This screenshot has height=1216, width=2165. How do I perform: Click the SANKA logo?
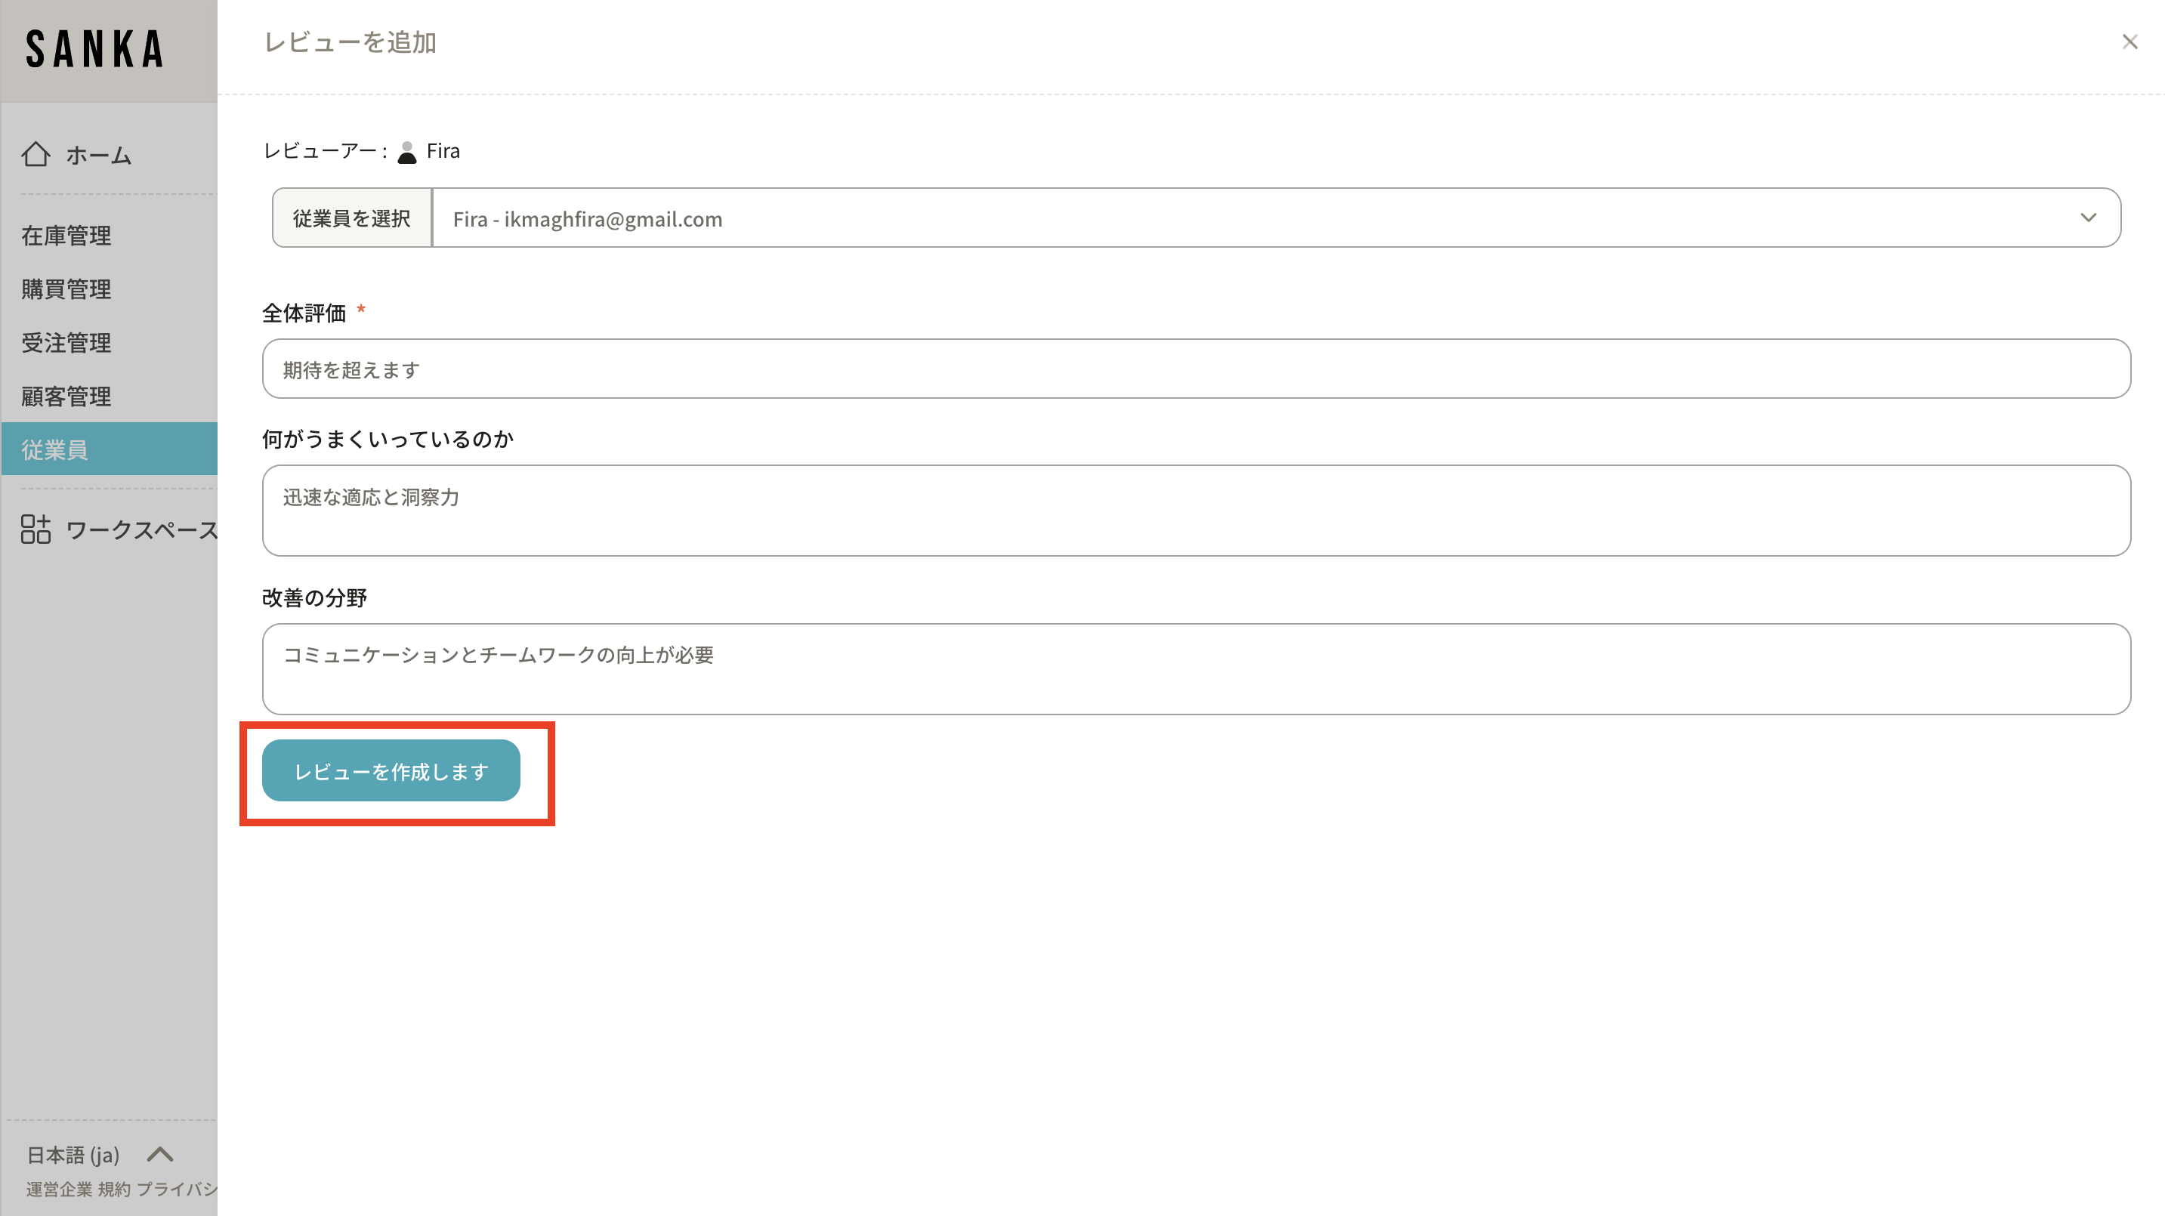pos(94,50)
